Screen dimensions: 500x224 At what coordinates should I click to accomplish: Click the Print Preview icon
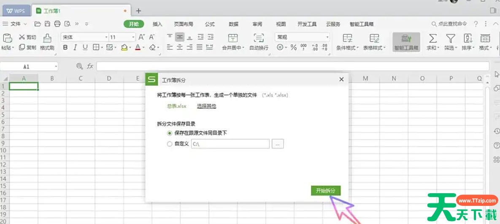coord(67,24)
